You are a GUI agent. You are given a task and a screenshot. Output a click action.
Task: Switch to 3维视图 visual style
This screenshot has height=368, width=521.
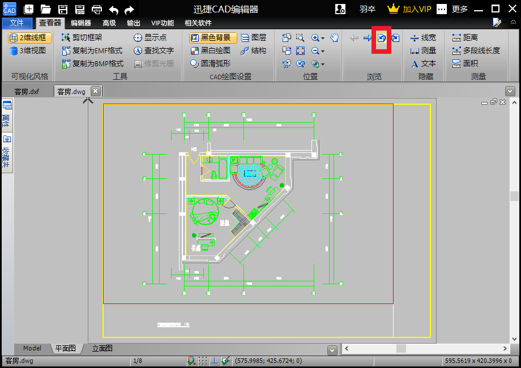tap(28, 50)
